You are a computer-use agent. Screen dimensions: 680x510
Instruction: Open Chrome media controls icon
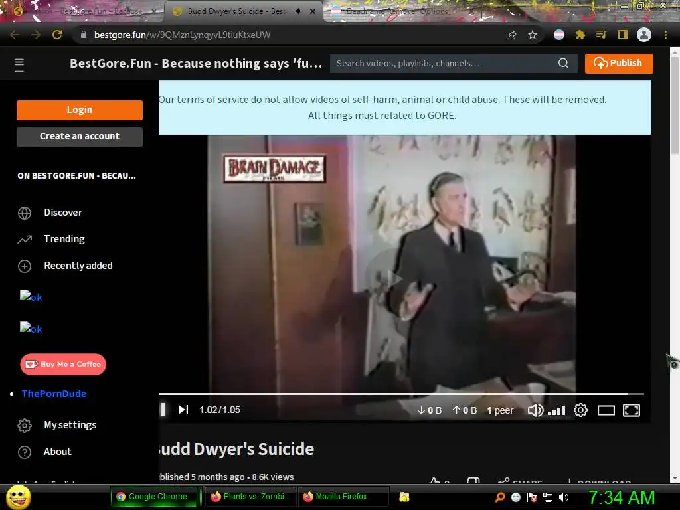pos(601,35)
